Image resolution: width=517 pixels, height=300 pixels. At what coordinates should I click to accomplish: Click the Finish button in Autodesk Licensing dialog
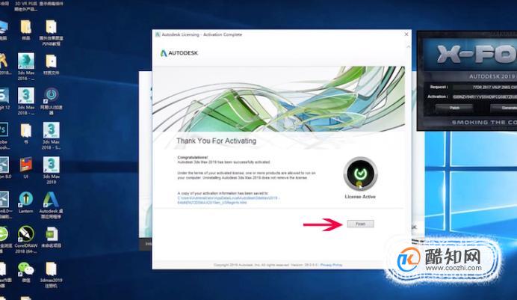click(360, 224)
